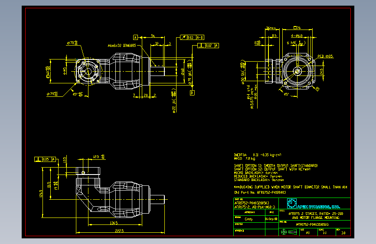Select the runout tolerance frame '0.03 A-B'
Screen dimensions: 376x244
coord(192,37)
